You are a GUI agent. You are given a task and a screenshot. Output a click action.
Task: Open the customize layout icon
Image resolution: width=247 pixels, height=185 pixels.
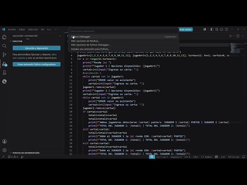pos(217,29)
